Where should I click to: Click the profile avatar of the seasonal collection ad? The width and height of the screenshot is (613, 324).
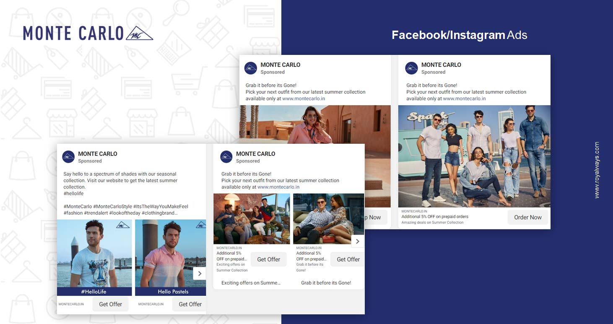[x=68, y=157]
